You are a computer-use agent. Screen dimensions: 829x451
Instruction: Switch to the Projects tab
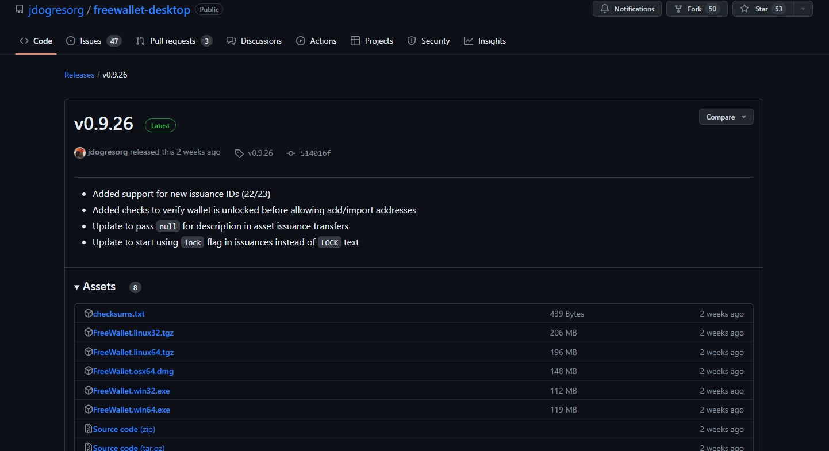[x=372, y=41]
